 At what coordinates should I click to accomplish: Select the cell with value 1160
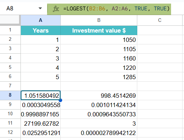pos(99,58)
